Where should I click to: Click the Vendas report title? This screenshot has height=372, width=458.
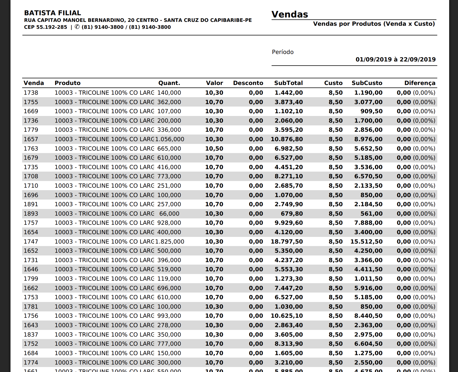[290, 14]
